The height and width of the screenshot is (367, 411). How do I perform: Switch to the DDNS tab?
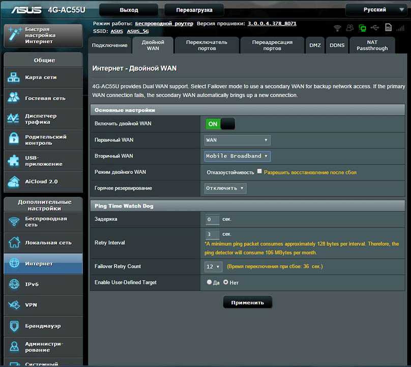coord(337,45)
